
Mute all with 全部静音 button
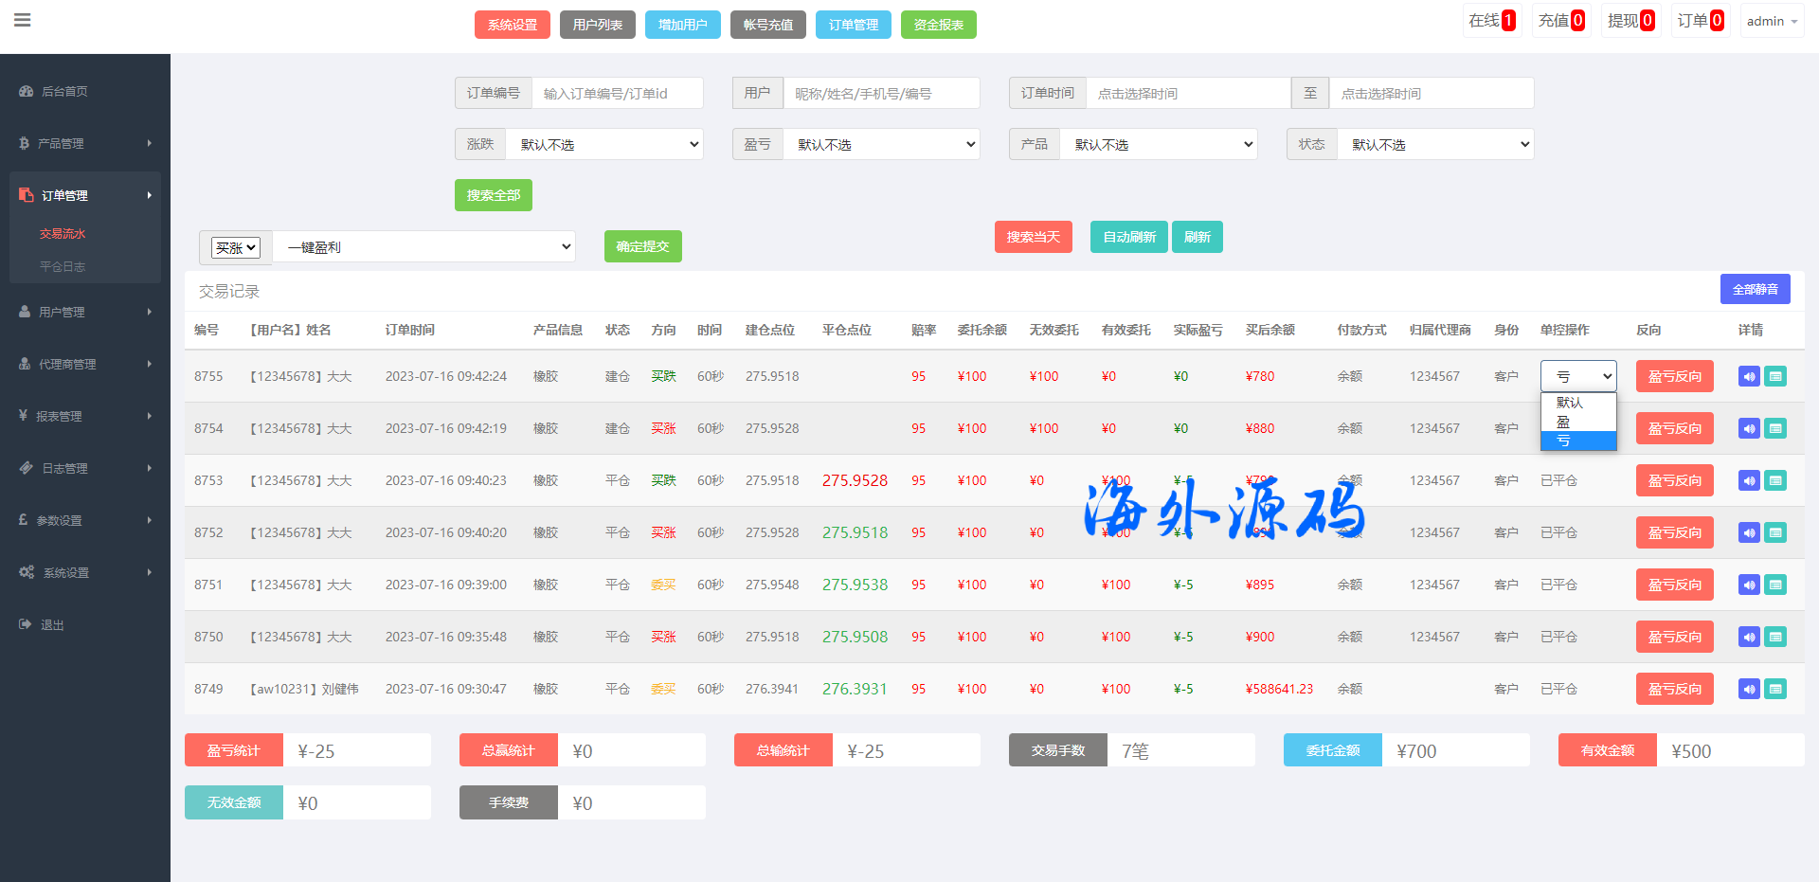pyautogui.click(x=1755, y=289)
